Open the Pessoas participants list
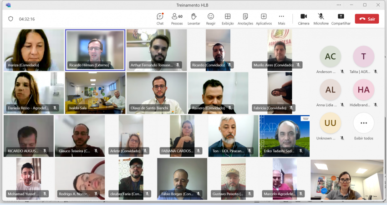The width and height of the screenshot is (387, 205). point(177,19)
